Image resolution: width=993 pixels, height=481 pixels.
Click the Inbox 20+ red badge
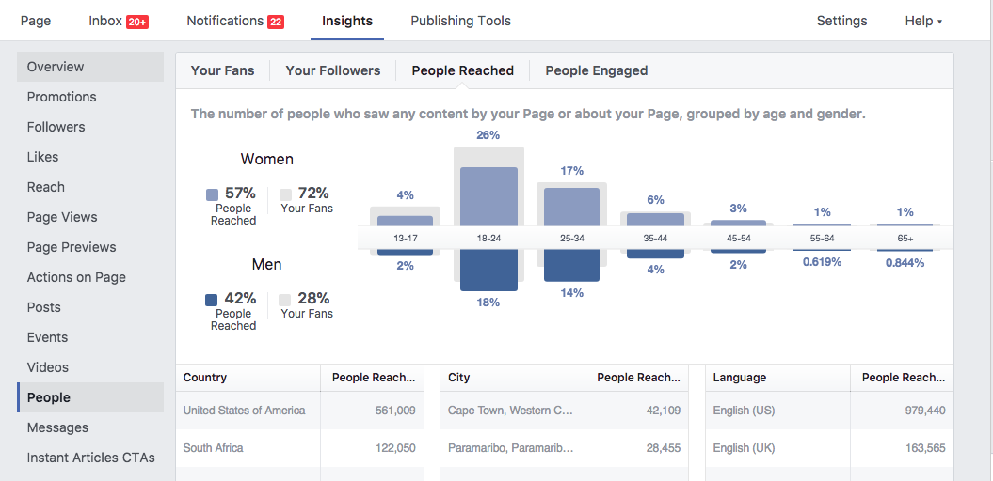pos(137,22)
